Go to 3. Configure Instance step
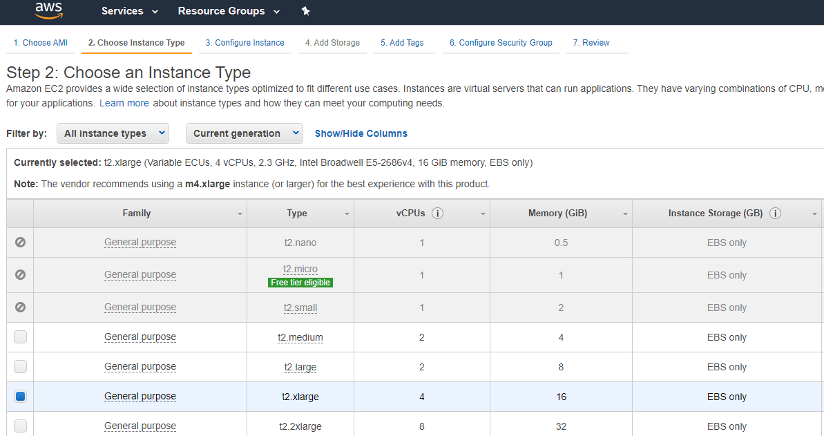Viewport: 824px width, 436px height. click(x=245, y=43)
